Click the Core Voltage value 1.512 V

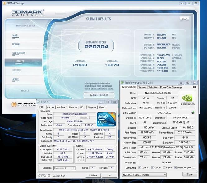(x=89, y=125)
